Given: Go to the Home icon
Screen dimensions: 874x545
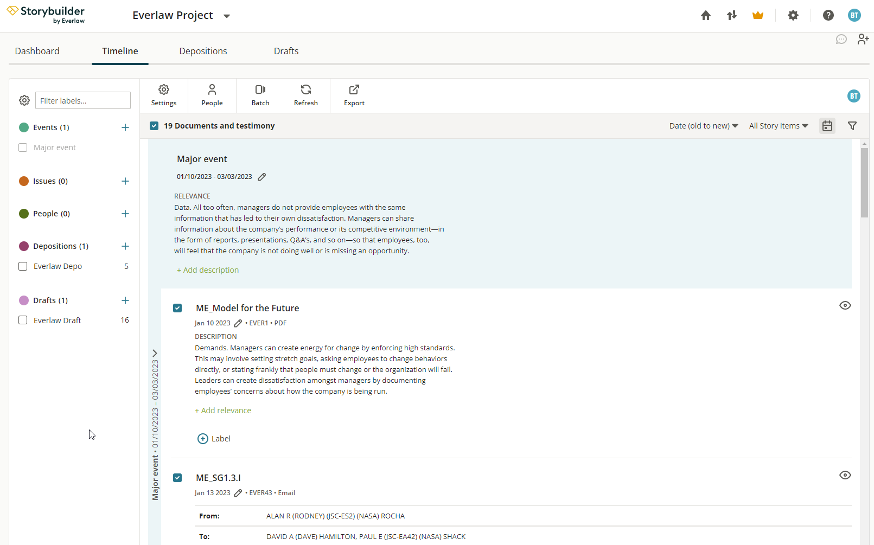Looking at the screenshot, I should pos(705,16).
